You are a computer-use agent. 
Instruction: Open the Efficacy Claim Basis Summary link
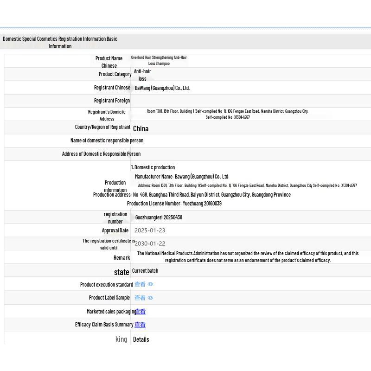pos(140,325)
